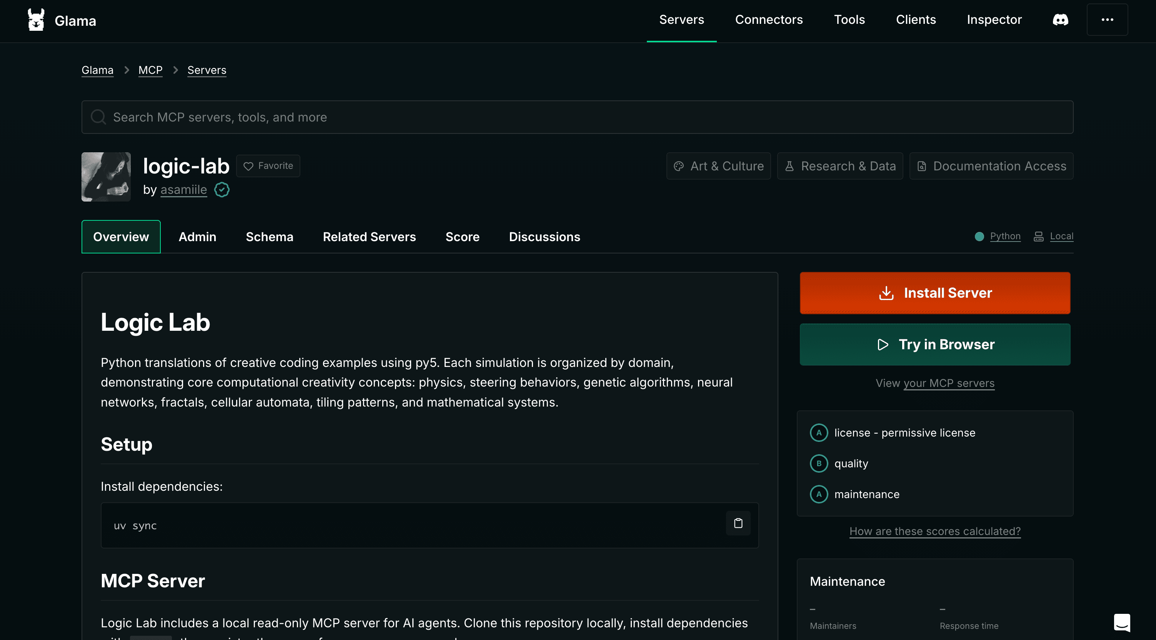
Task: Select the Overview tab
Action: [x=121, y=237]
